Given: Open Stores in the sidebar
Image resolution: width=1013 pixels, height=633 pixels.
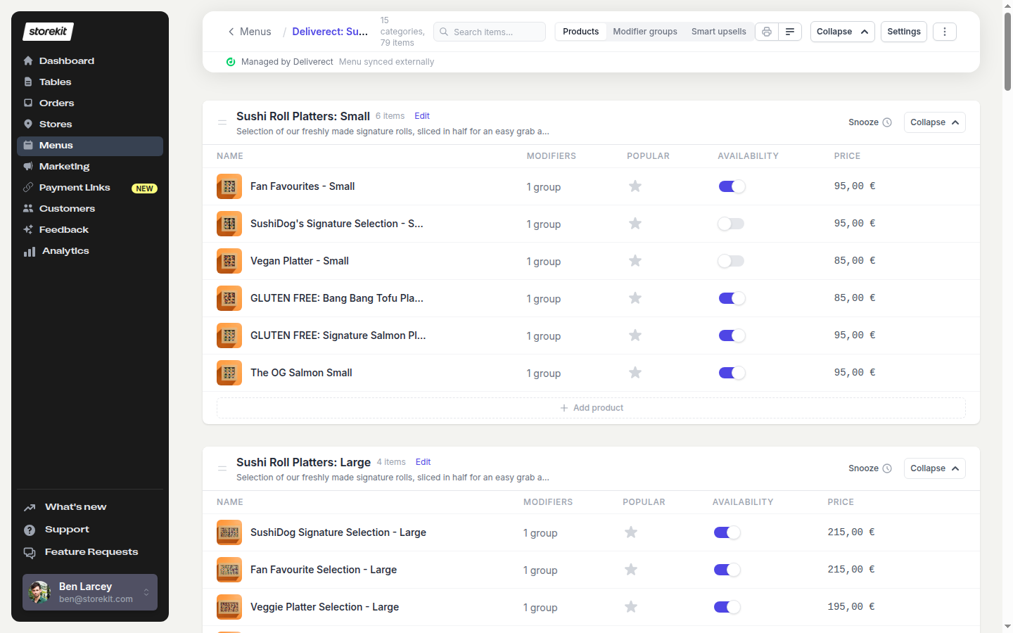Looking at the screenshot, I should point(90,124).
